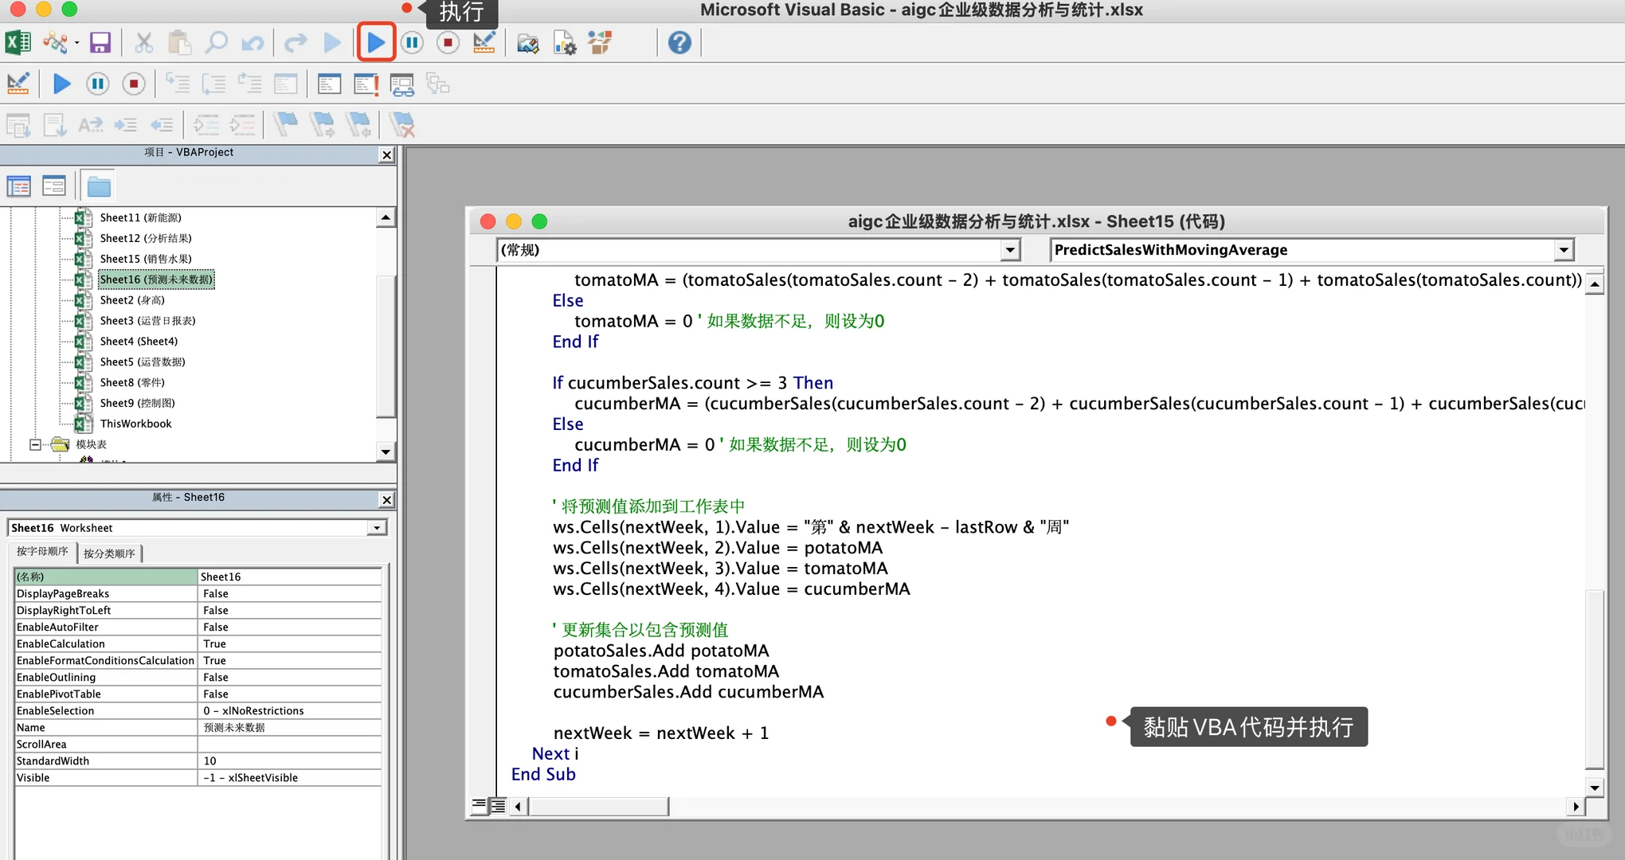The width and height of the screenshot is (1625, 860).
Task: Click the Debug toolbar Break pause icon
Action: [98, 84]
